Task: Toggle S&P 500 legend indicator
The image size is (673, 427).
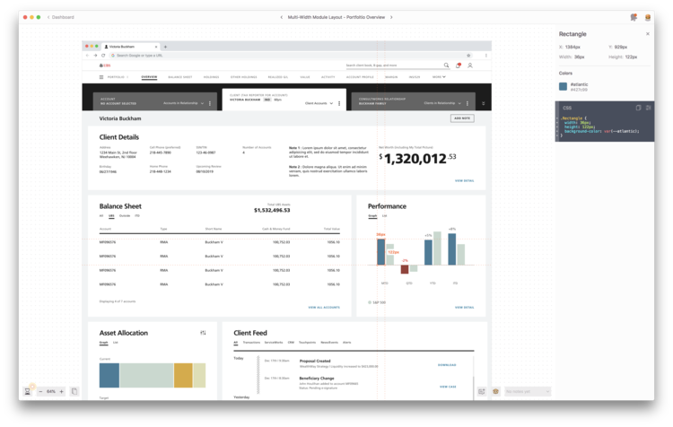Action: 370,302
